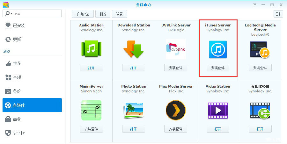The width and height of the screenshot is (287, 144).
Task: Open the 已安装 installed section
Action: (x=32, y=25)
